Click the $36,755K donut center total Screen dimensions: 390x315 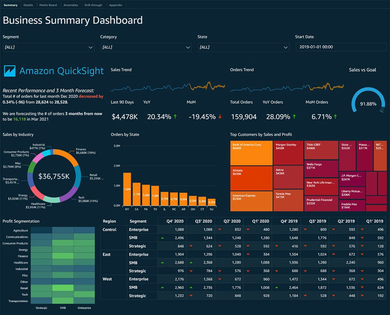pos(54,176)
